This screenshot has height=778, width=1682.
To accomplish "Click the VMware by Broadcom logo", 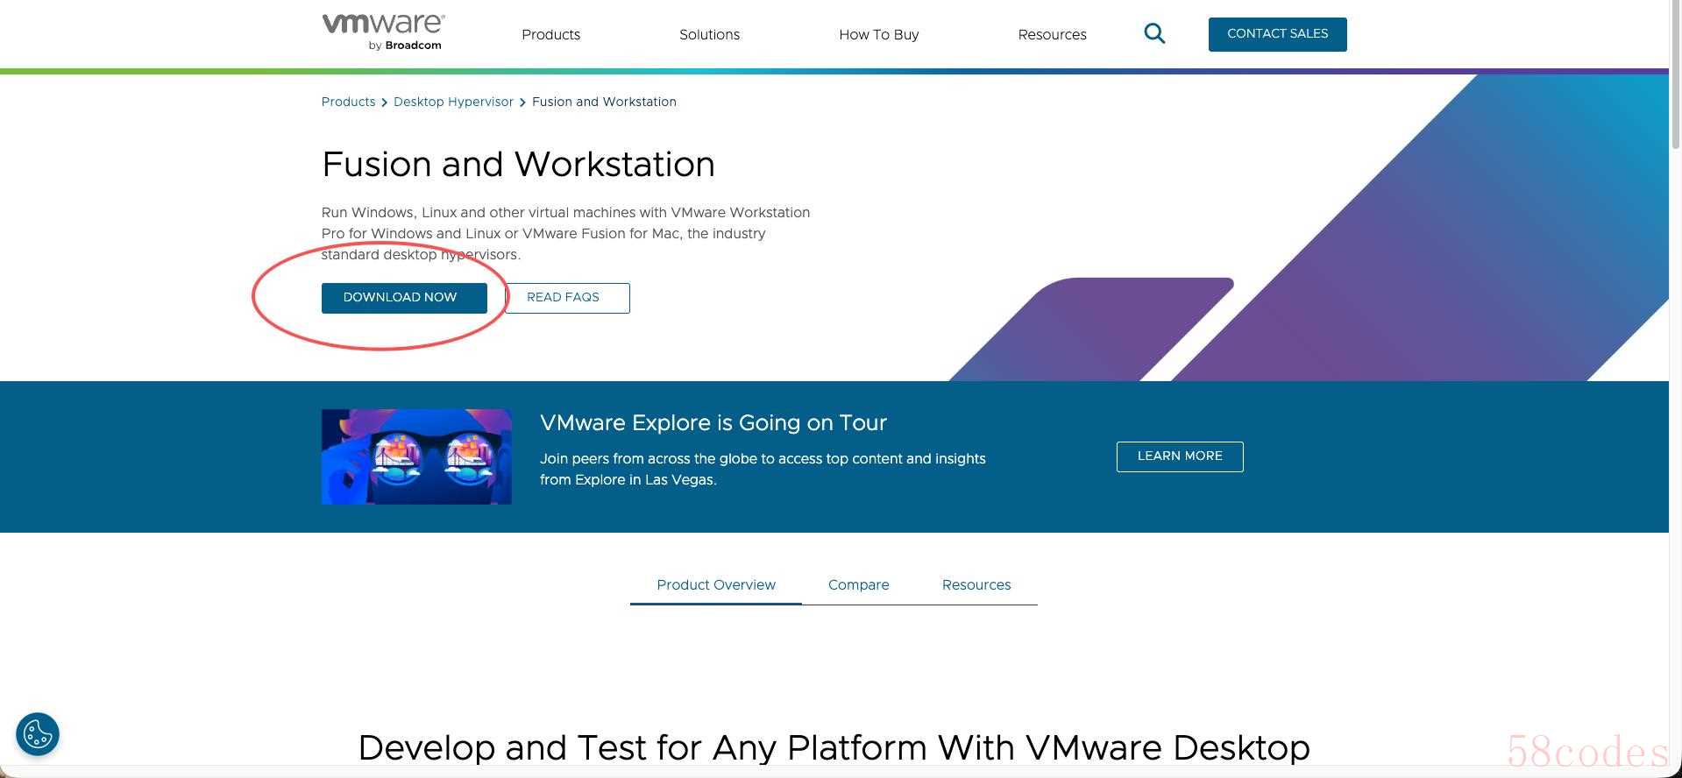I will [x=383, y=32].
